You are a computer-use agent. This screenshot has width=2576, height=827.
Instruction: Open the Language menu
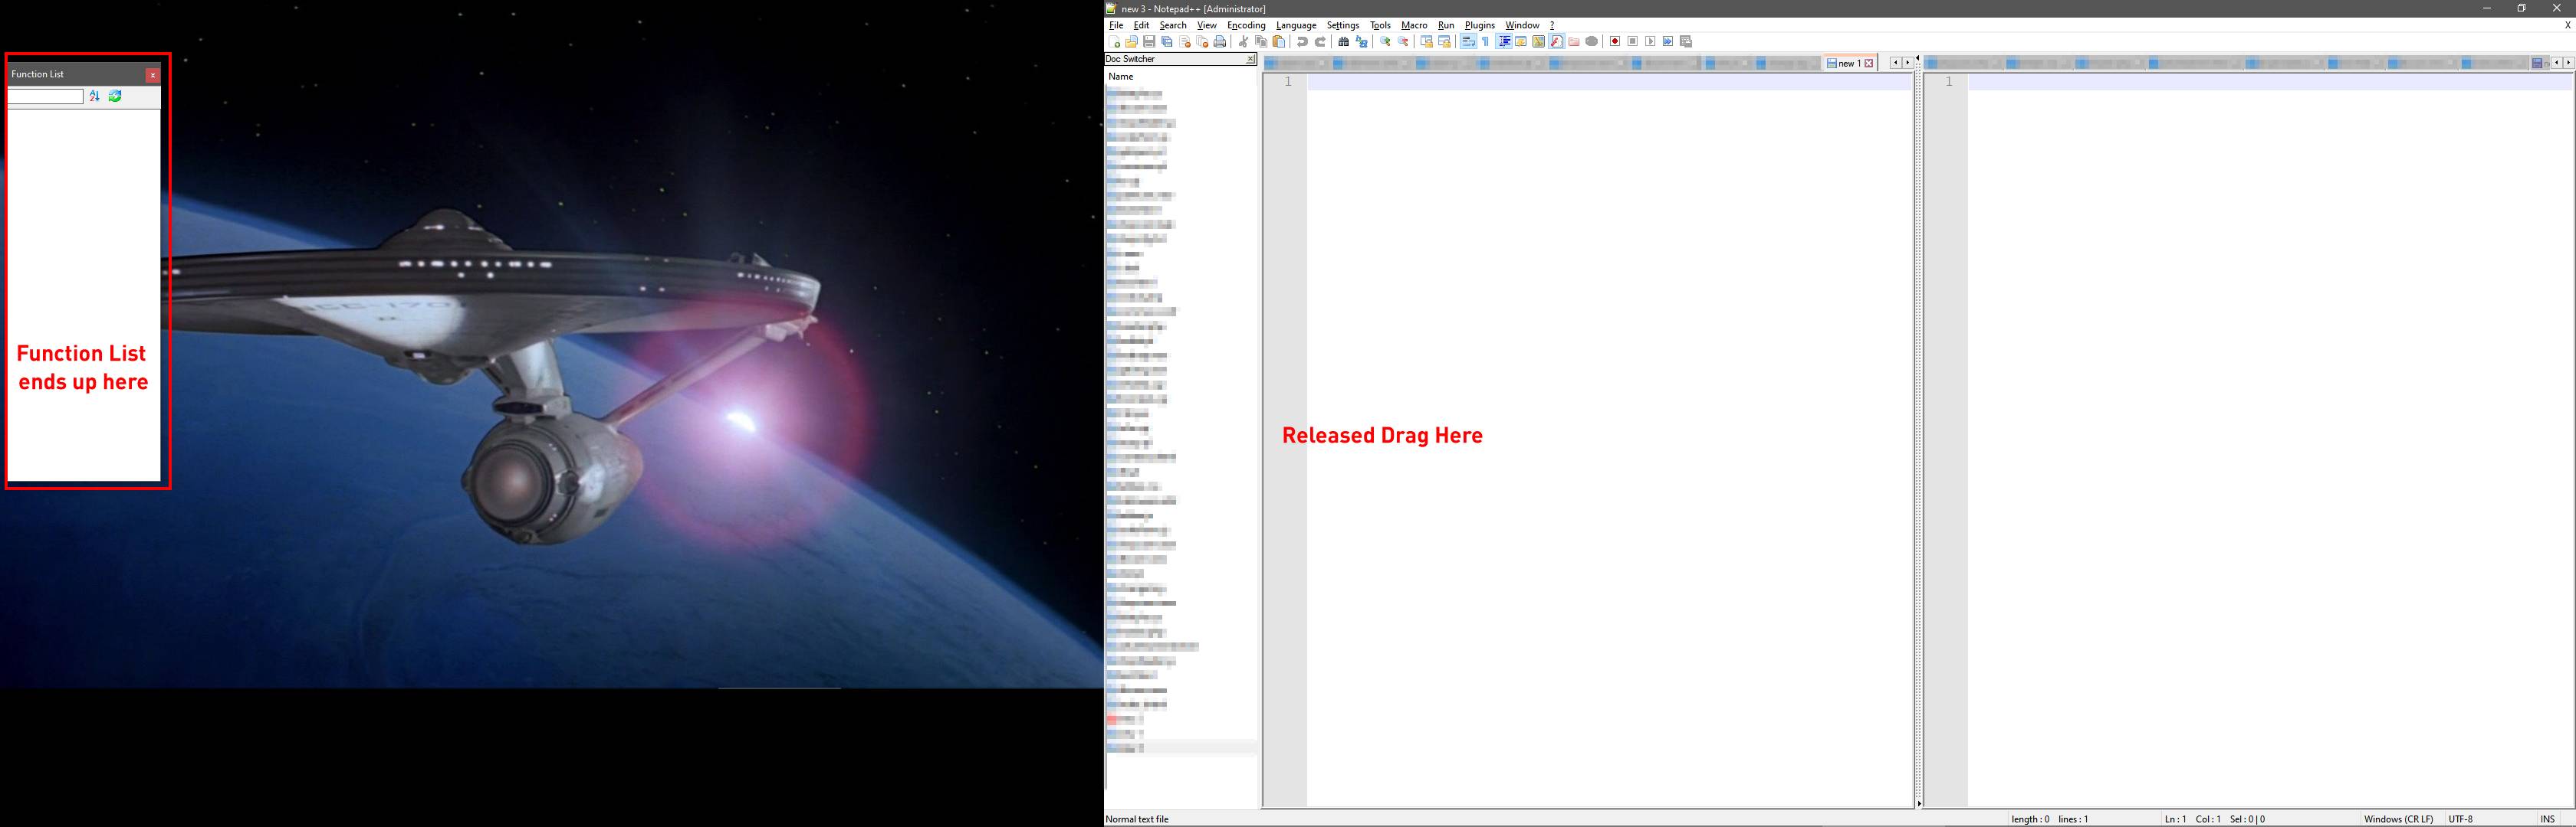1296,25
